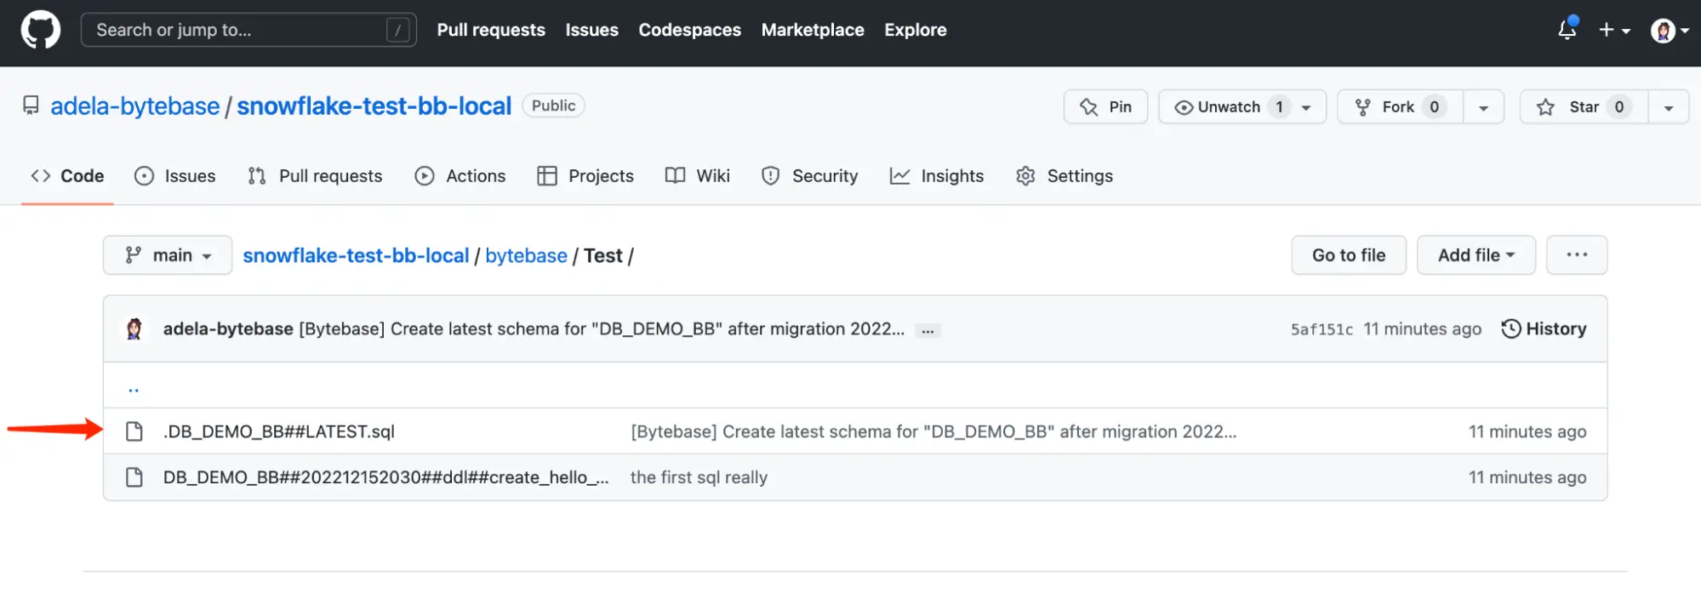Open the user avatar menu
This screenshot has width=1701, height=599.
coord(1670,31)
